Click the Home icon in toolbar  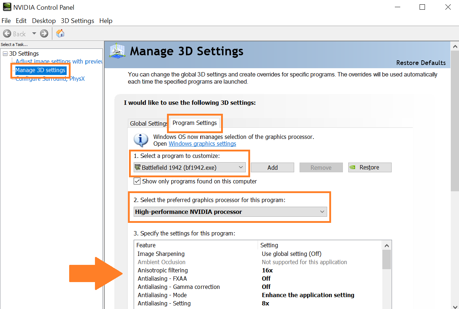click(x=61, y=33)
